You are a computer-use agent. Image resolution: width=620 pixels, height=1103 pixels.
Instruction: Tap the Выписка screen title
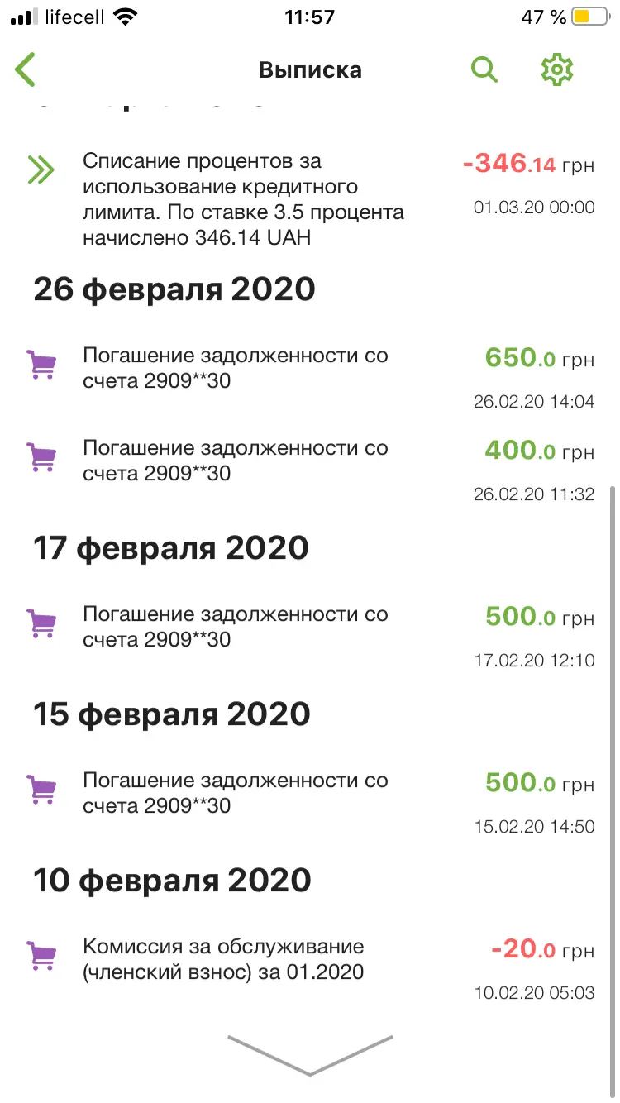(x=310, y=69)
